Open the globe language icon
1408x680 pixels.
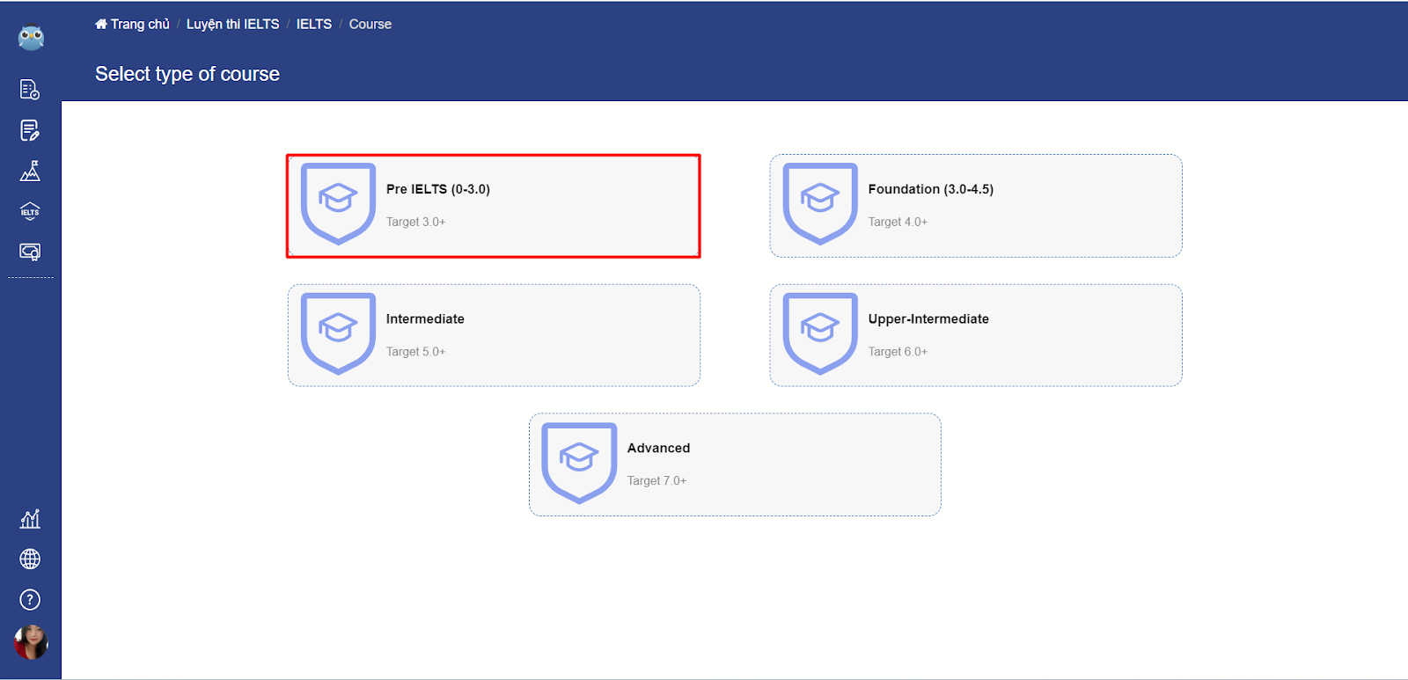(30, 559)
